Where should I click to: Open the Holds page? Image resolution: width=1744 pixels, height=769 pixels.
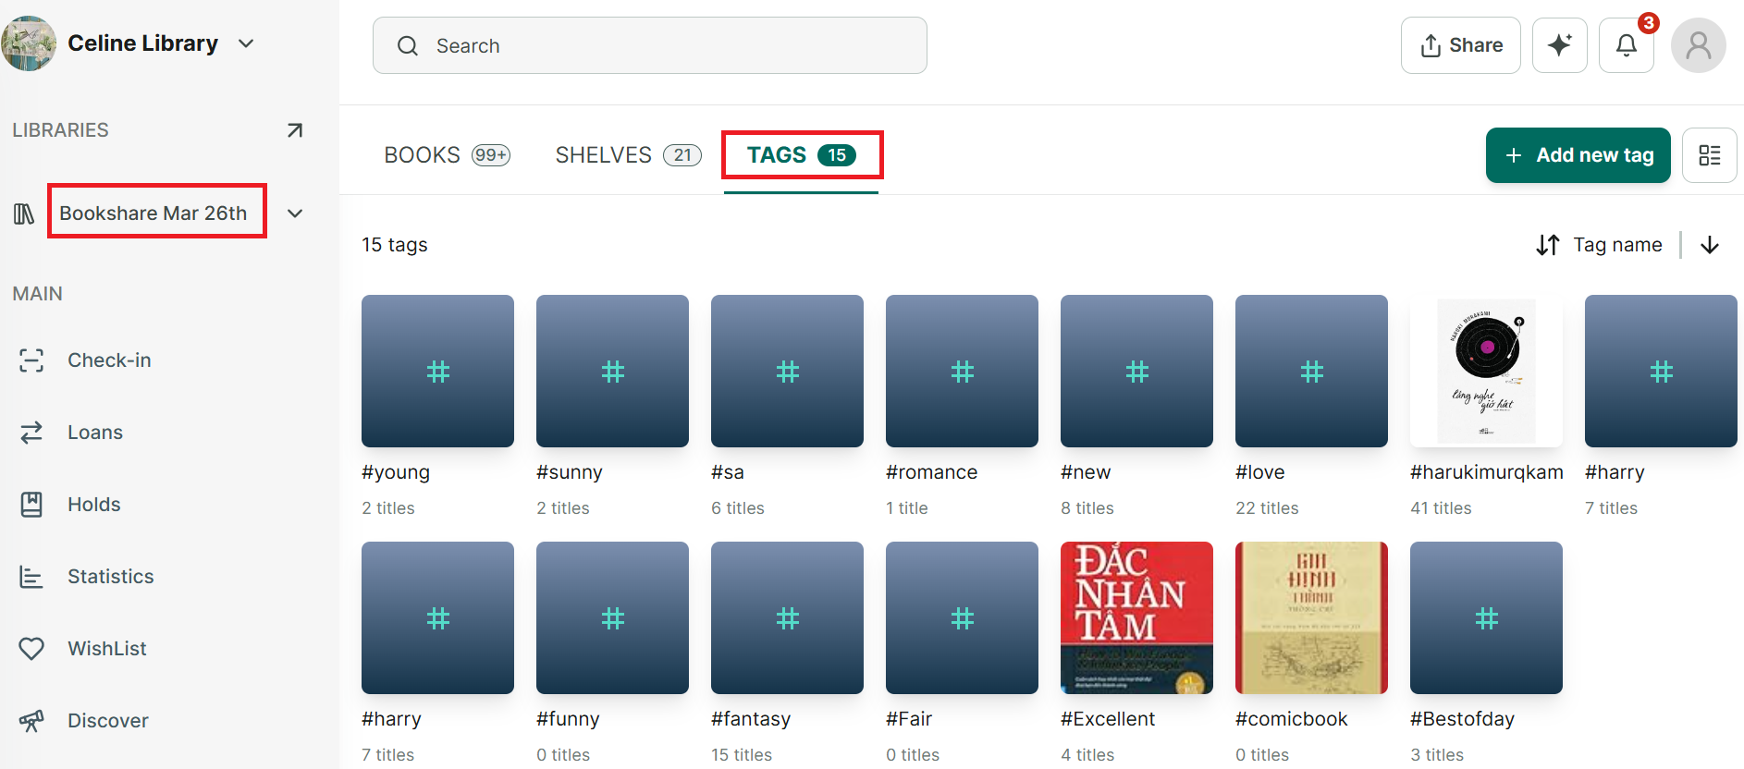coord(94,505)
